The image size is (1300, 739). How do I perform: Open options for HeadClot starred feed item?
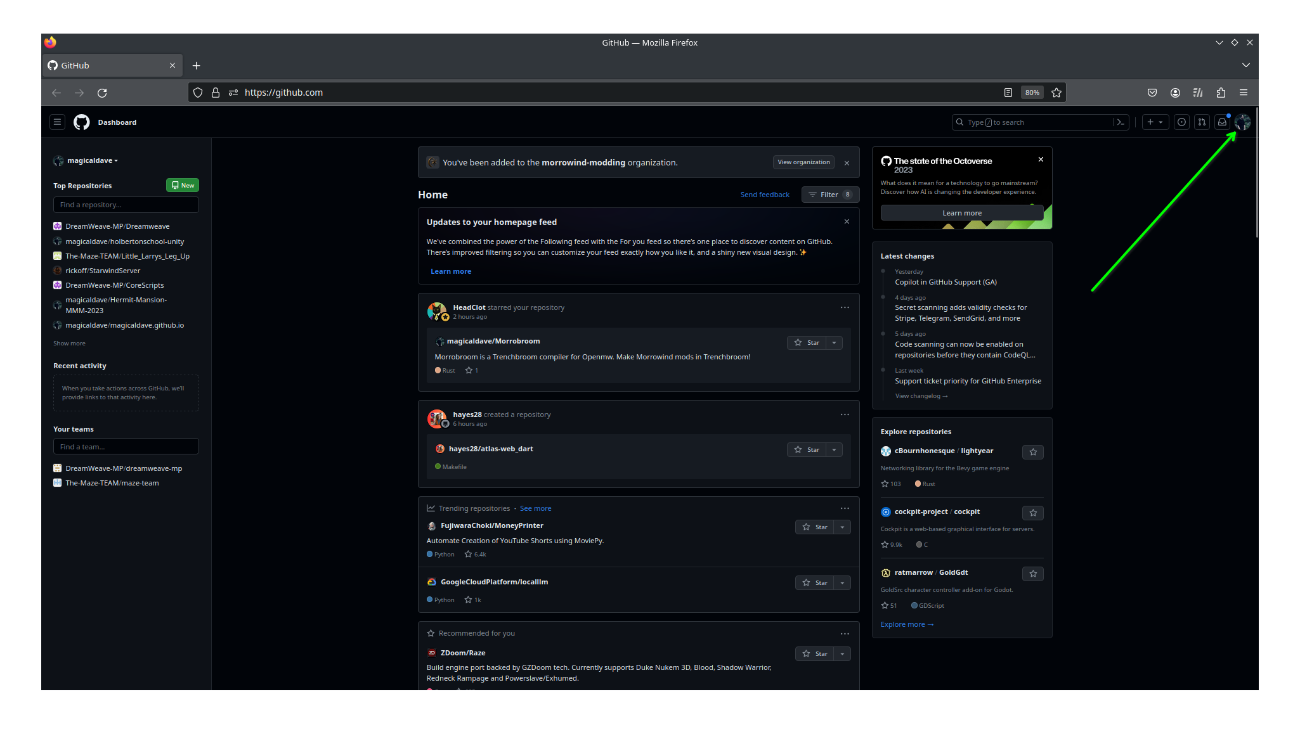(845, 307)
